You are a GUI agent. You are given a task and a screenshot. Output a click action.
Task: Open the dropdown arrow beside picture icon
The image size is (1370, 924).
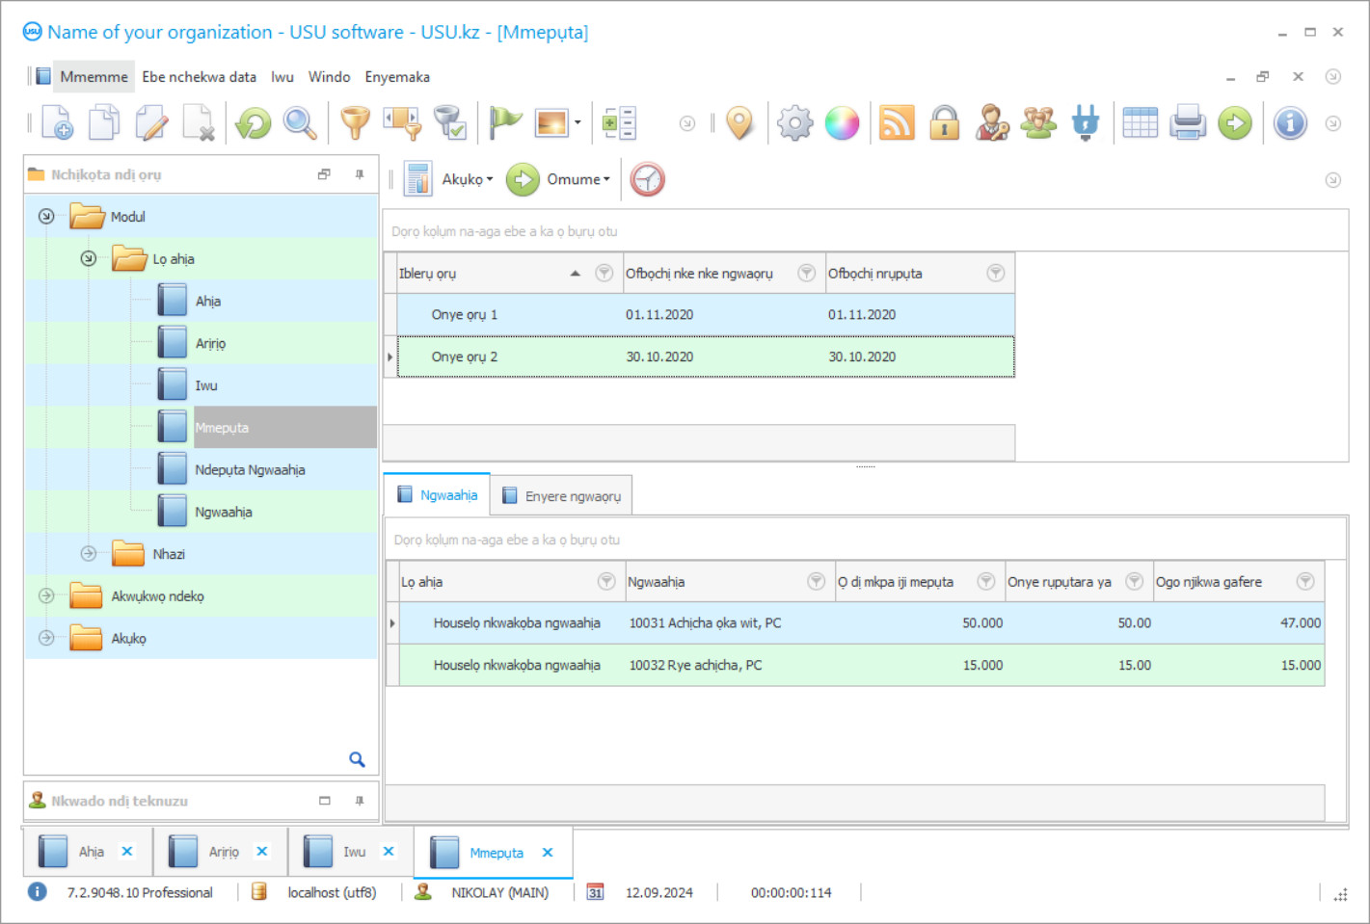click(x=578, y=122)
